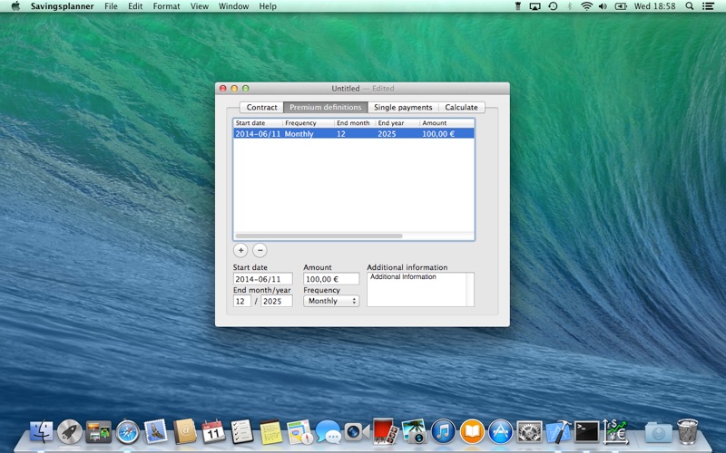Open the Help menu

click(x=268, y=6)
